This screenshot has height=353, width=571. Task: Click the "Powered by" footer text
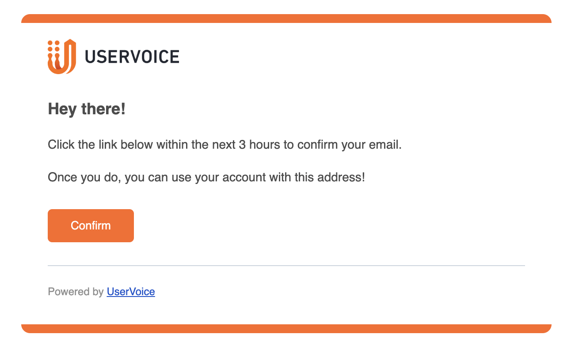76,292
